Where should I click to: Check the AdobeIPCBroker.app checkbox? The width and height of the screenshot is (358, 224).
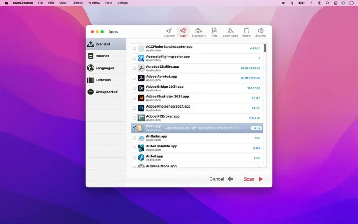tap(134, 118)
